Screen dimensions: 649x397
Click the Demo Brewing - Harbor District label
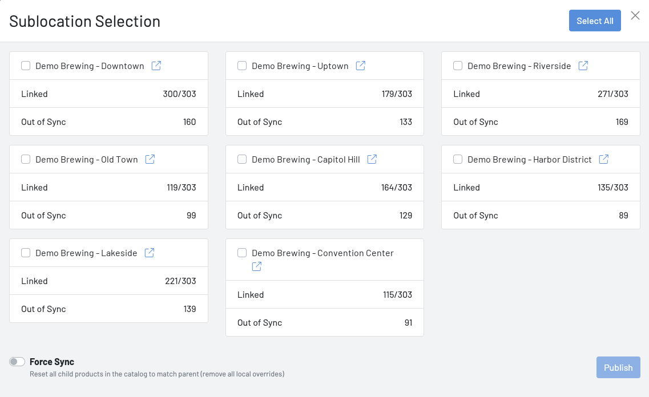(529, 160)
